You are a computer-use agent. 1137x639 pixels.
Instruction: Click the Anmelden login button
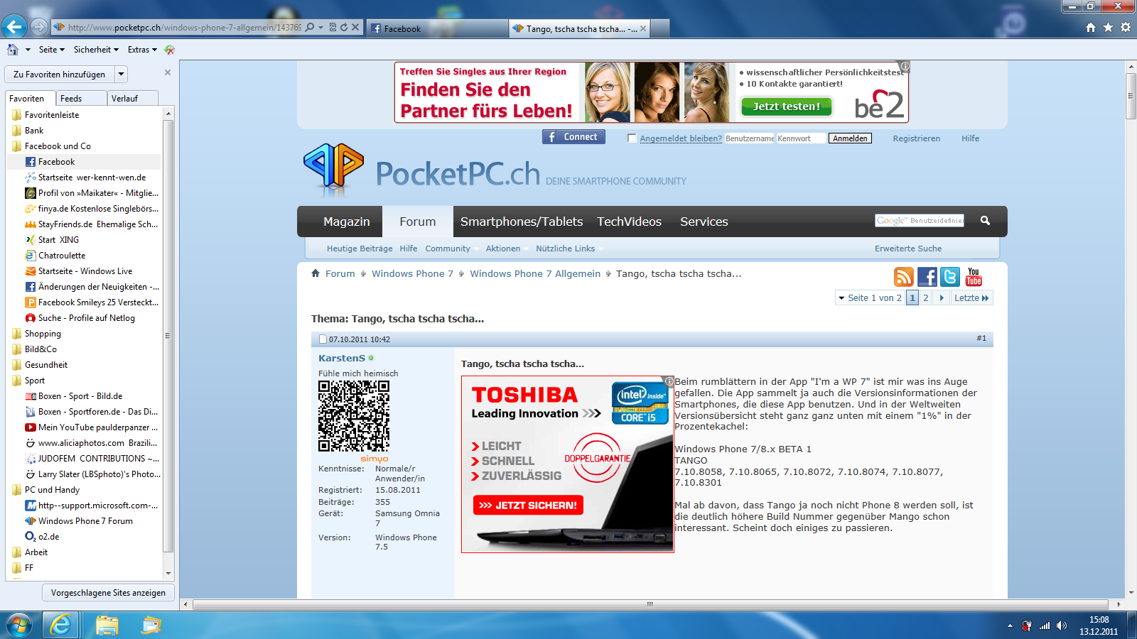pos(850,138)
